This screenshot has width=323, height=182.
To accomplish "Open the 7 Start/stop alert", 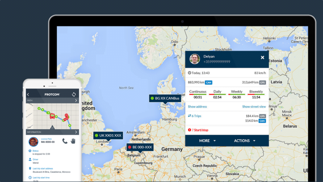I will click(x=199, y=130).
